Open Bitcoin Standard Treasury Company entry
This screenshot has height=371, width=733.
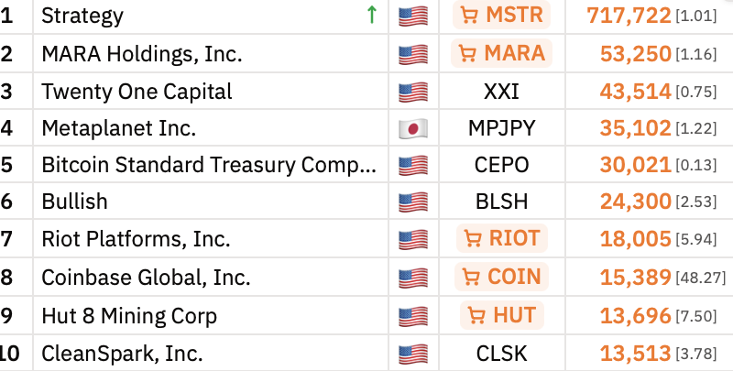[209, 166]
